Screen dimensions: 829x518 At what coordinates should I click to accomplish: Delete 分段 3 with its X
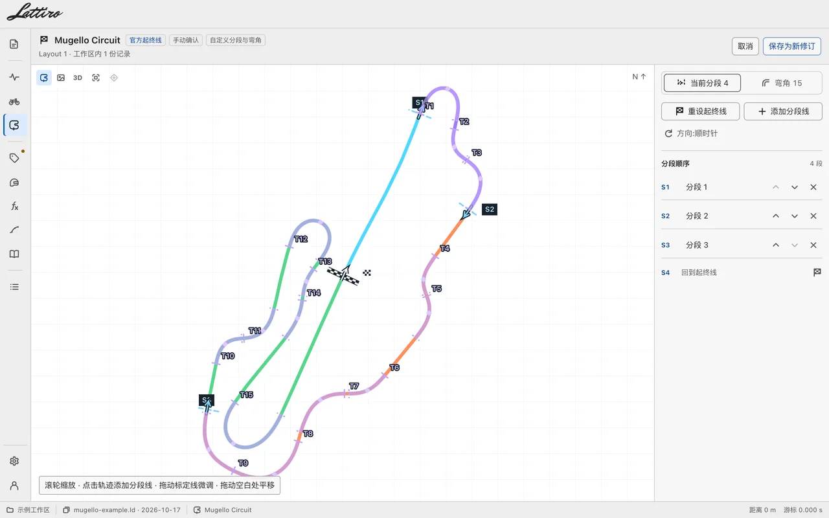click(813, 245)
